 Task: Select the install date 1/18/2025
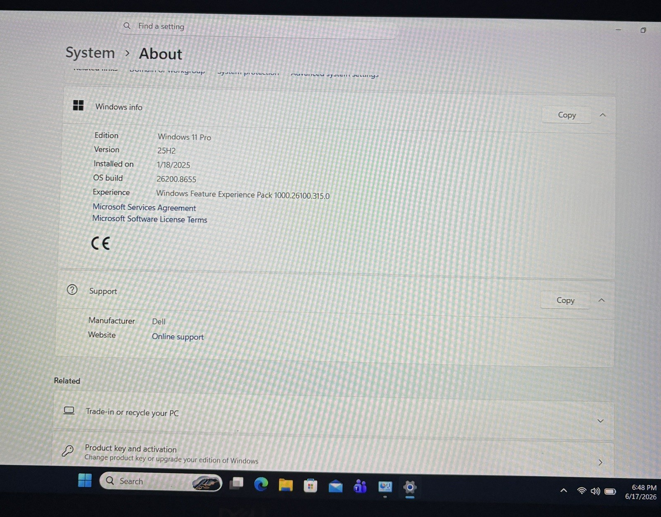[174, 165]
